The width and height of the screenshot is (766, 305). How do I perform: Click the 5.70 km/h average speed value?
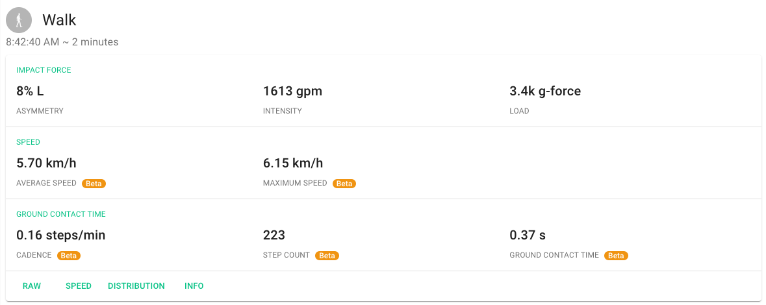pyautogui.click(x=46, y=163)
